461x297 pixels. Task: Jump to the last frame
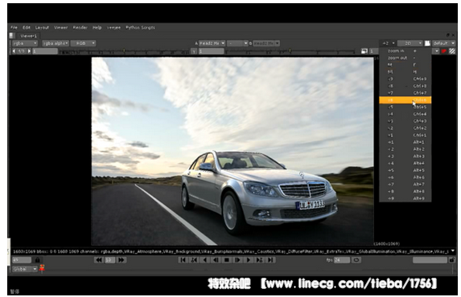point(270,260)
